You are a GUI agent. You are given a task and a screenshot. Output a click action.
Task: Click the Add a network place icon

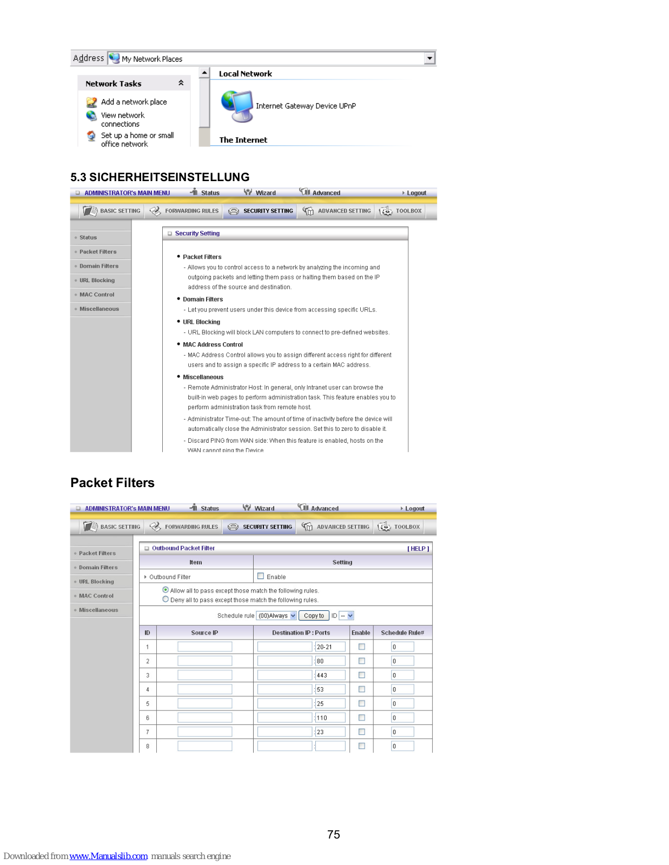(91, 102)
